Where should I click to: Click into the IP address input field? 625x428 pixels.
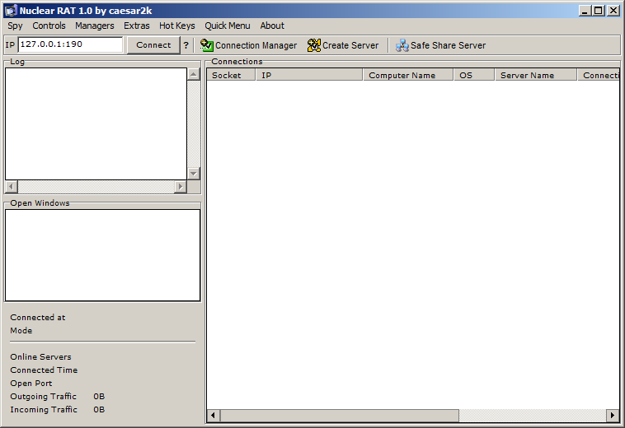(70, 45)
